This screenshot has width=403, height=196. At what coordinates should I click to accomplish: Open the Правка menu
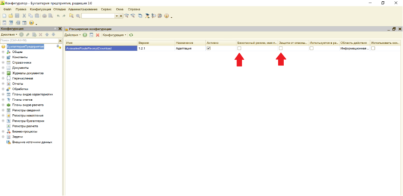point(21,9)
